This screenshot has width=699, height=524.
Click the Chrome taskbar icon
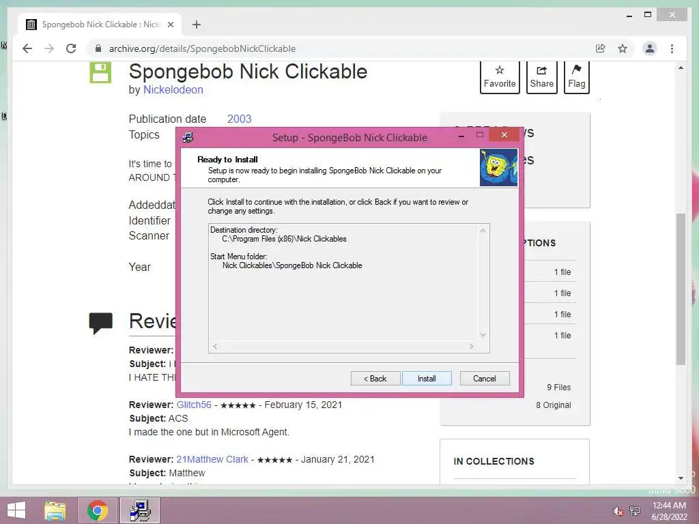98,510
